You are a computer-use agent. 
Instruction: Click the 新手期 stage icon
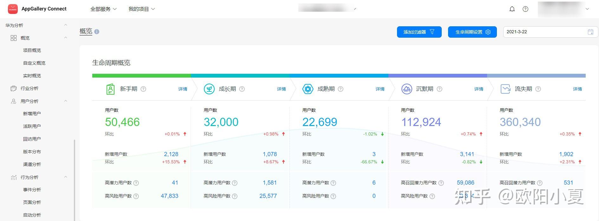coord(110,89)
